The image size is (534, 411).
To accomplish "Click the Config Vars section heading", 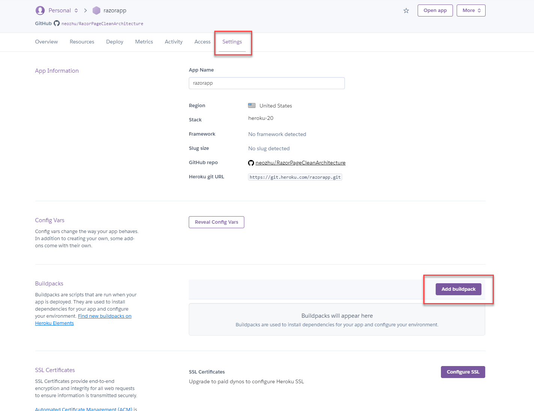I will pyautogui.click(x=50, y=220).
